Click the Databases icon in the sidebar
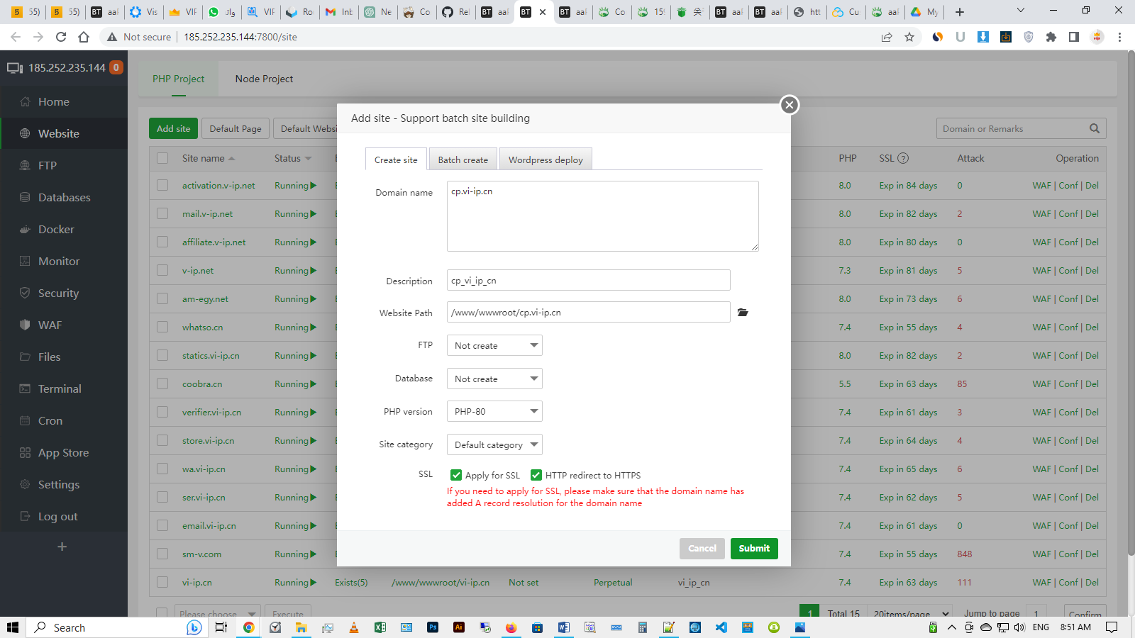The height and width of the screenshot is (638, 1135). pyautogui.click(x=26, y=198)
